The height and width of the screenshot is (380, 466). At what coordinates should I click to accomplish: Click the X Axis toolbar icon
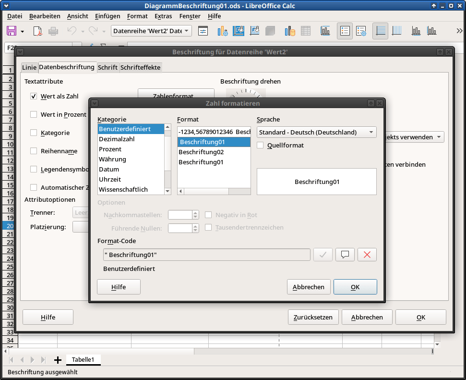point(416,31)
